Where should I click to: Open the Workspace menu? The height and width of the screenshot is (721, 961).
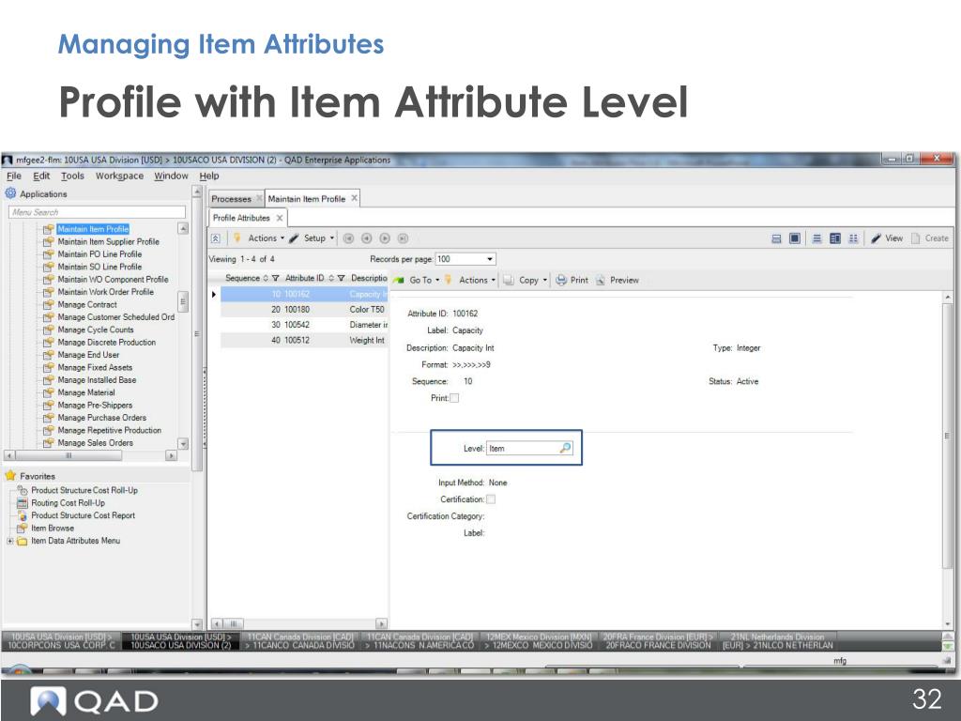pos(119,176)
